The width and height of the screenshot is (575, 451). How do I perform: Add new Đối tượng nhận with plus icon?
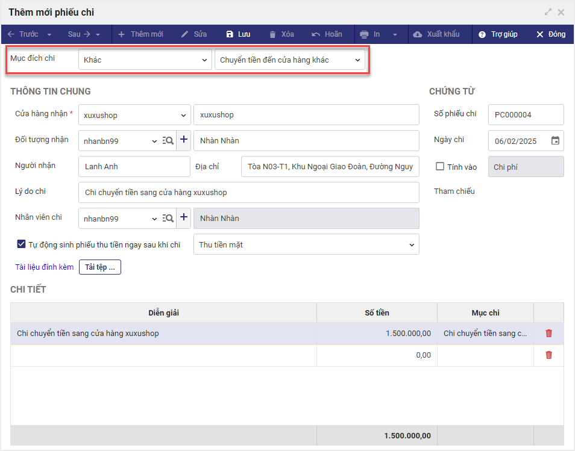184,140
